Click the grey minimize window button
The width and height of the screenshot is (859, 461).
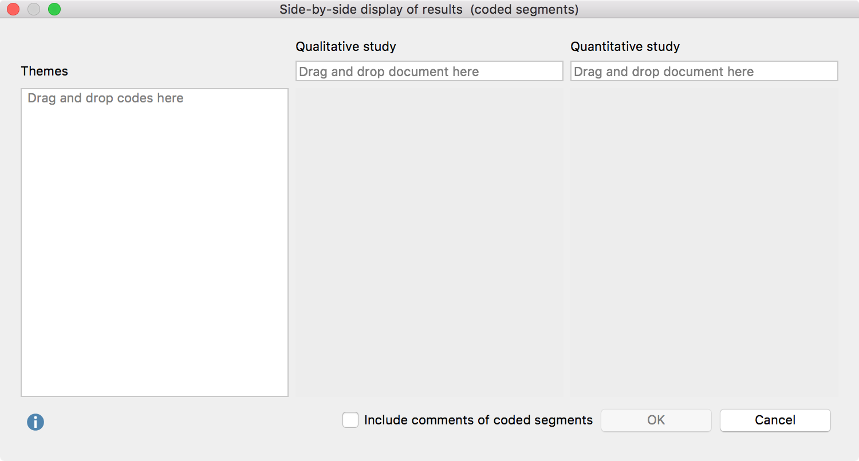tap(34, 9)
